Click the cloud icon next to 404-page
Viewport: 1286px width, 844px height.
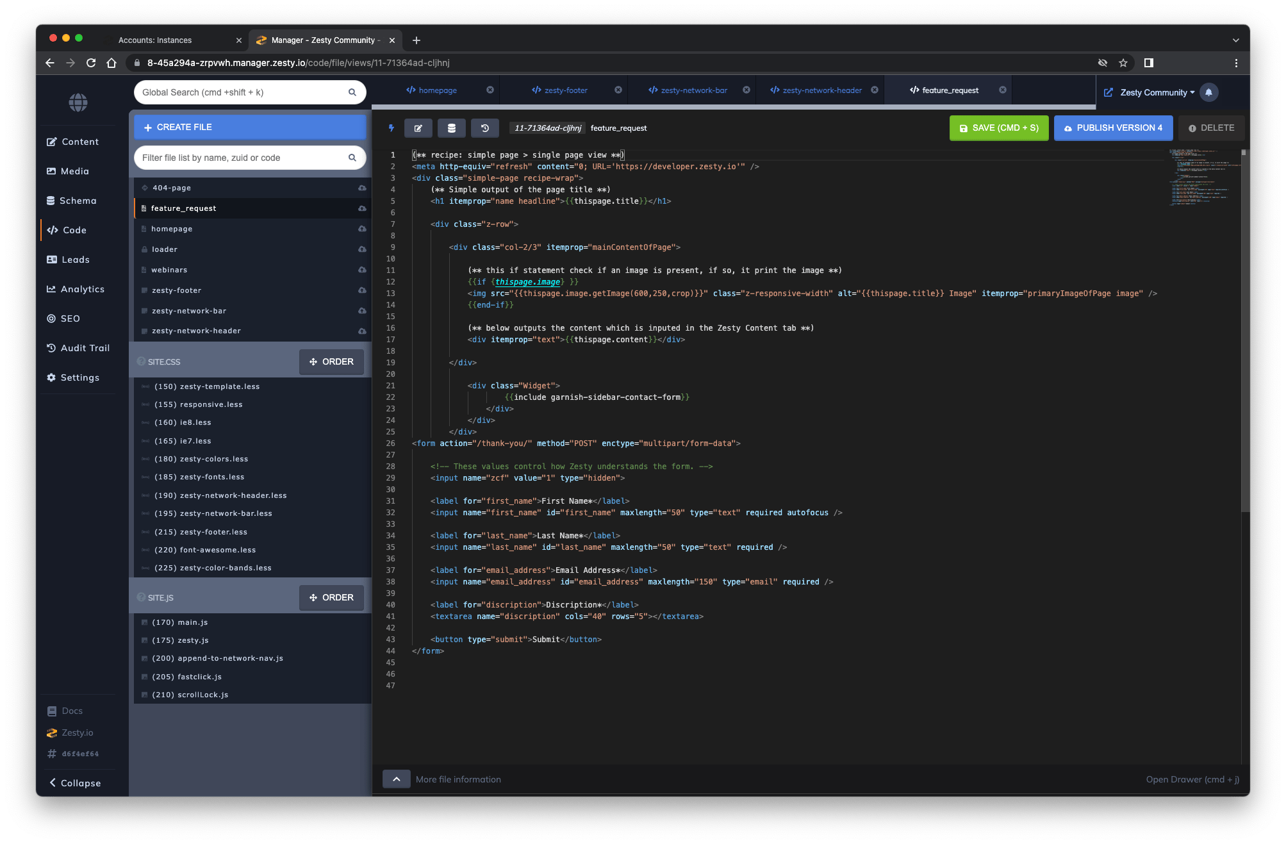[x=362, y=187]
